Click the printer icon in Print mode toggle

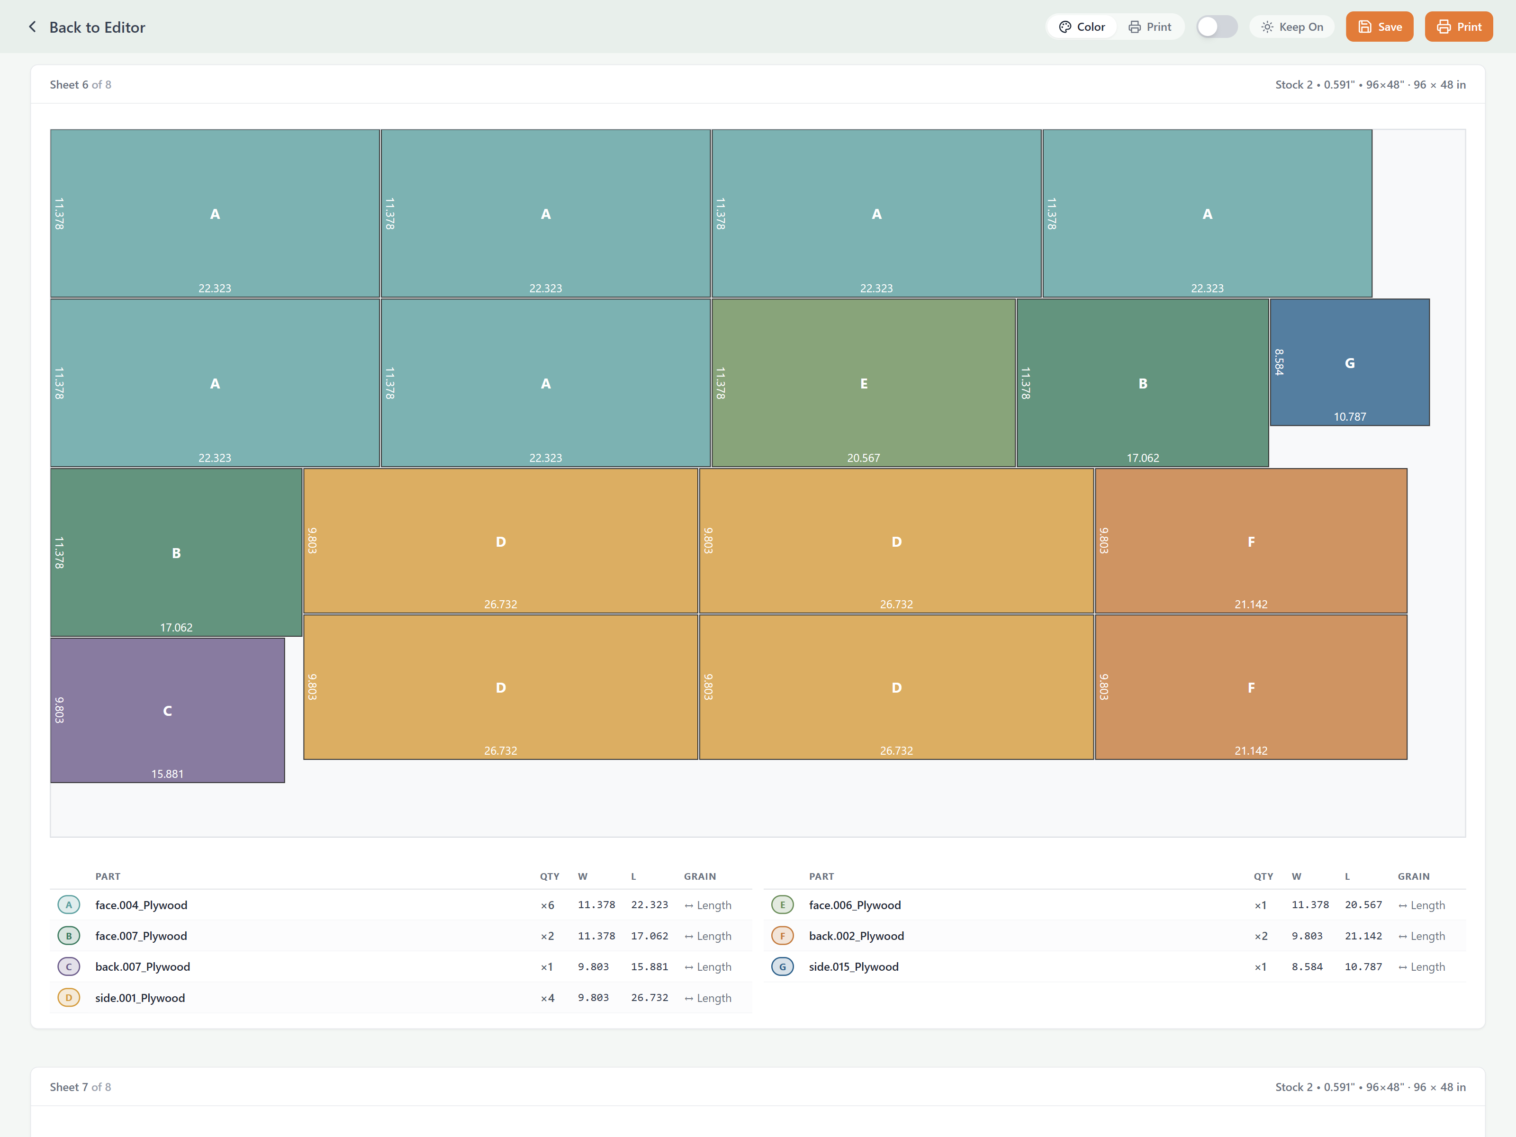pyautogui.click(x=1134, y=27)
